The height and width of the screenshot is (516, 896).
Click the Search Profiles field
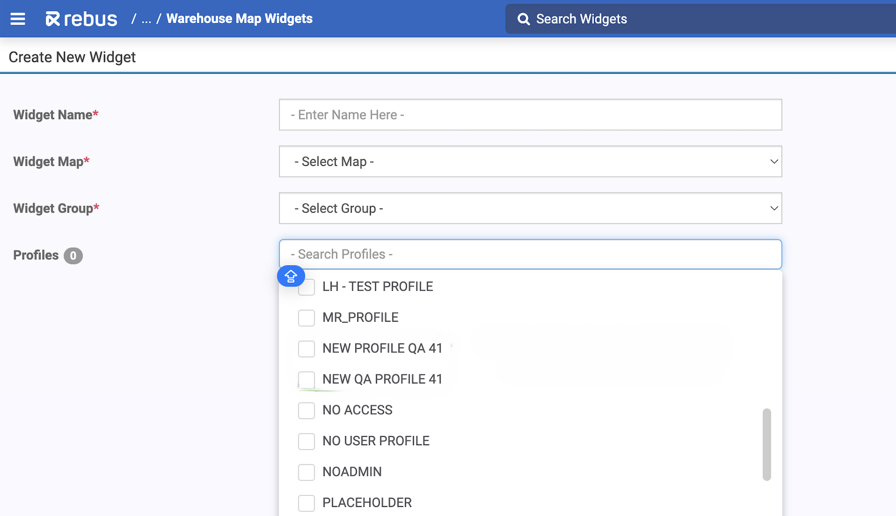530,254
